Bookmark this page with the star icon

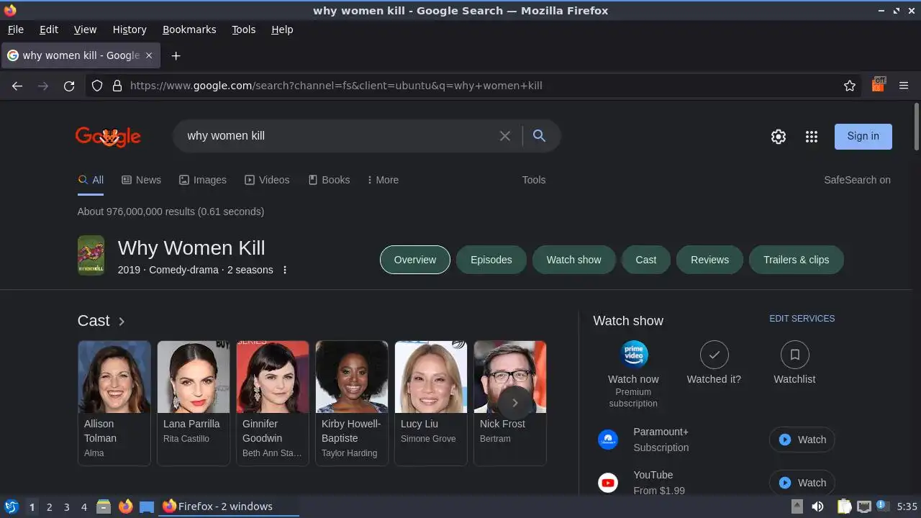pyautogui.click(x=850, y=86)
